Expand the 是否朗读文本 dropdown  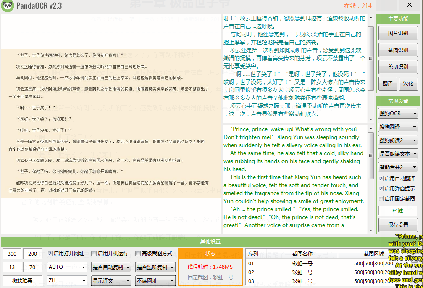tap(398, 154)
